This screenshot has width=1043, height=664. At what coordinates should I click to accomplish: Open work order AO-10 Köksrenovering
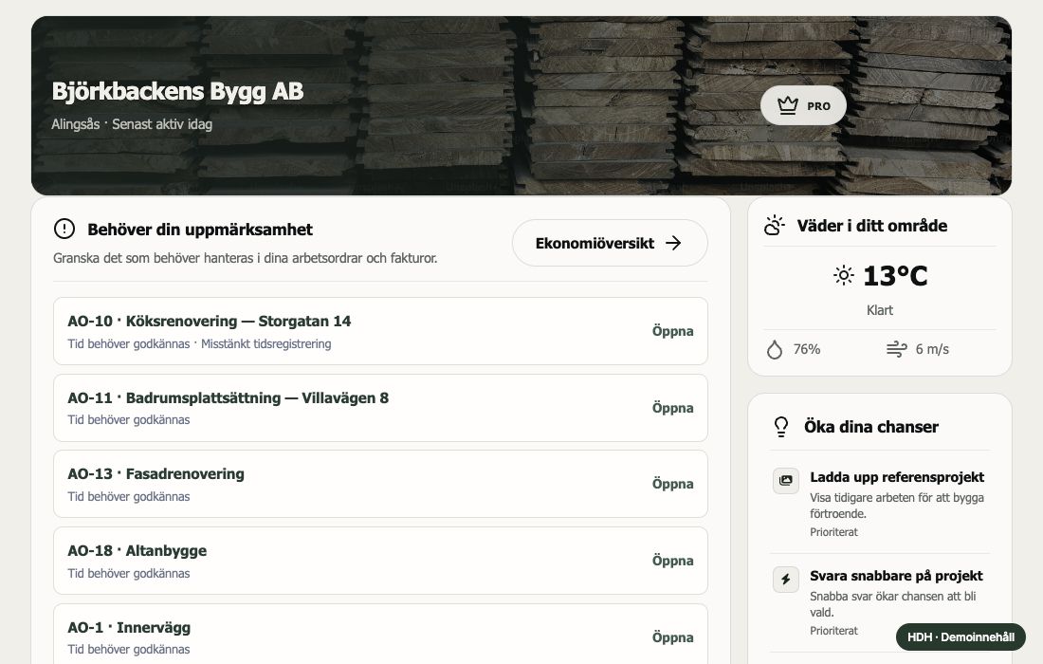pos(672,331)
